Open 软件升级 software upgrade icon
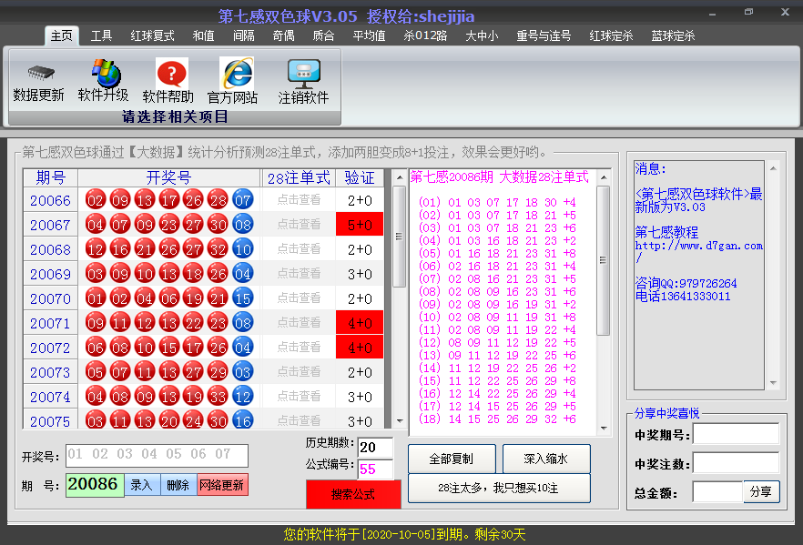Image resolution: width=803 pixels, height=545 pixels. pyautogui.click(x=103, y=72)
